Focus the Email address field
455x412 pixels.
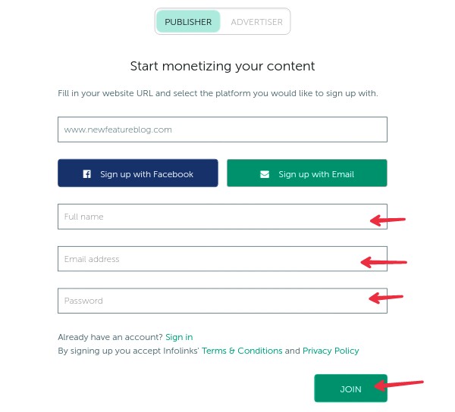tap(222, 259)
